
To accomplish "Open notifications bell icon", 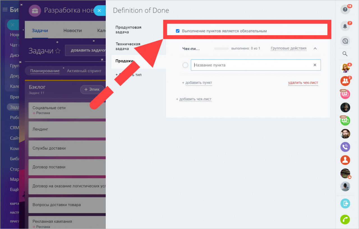I will pos(345,26).
